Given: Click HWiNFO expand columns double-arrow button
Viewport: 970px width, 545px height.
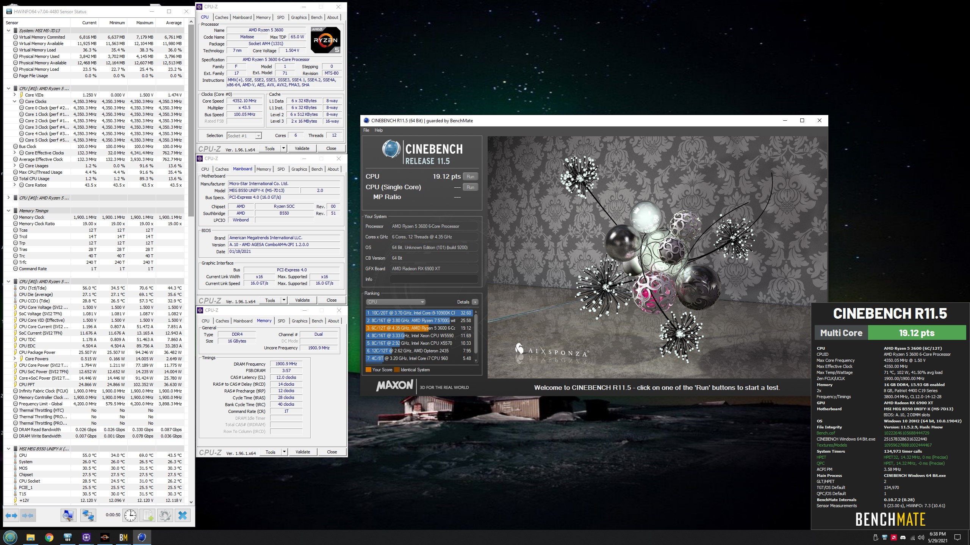Looking at the screenshot, I should [11, 515].
